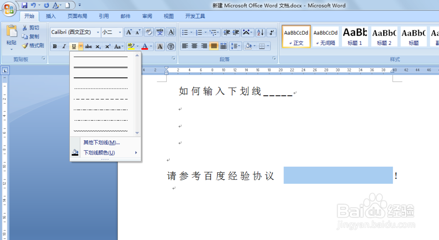Toggle show paragraph marks
439x240 pixels.
click(x=271, y=32)
